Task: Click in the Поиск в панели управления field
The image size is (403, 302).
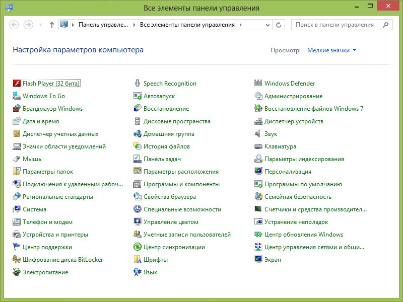Action: tap(342, 25)
